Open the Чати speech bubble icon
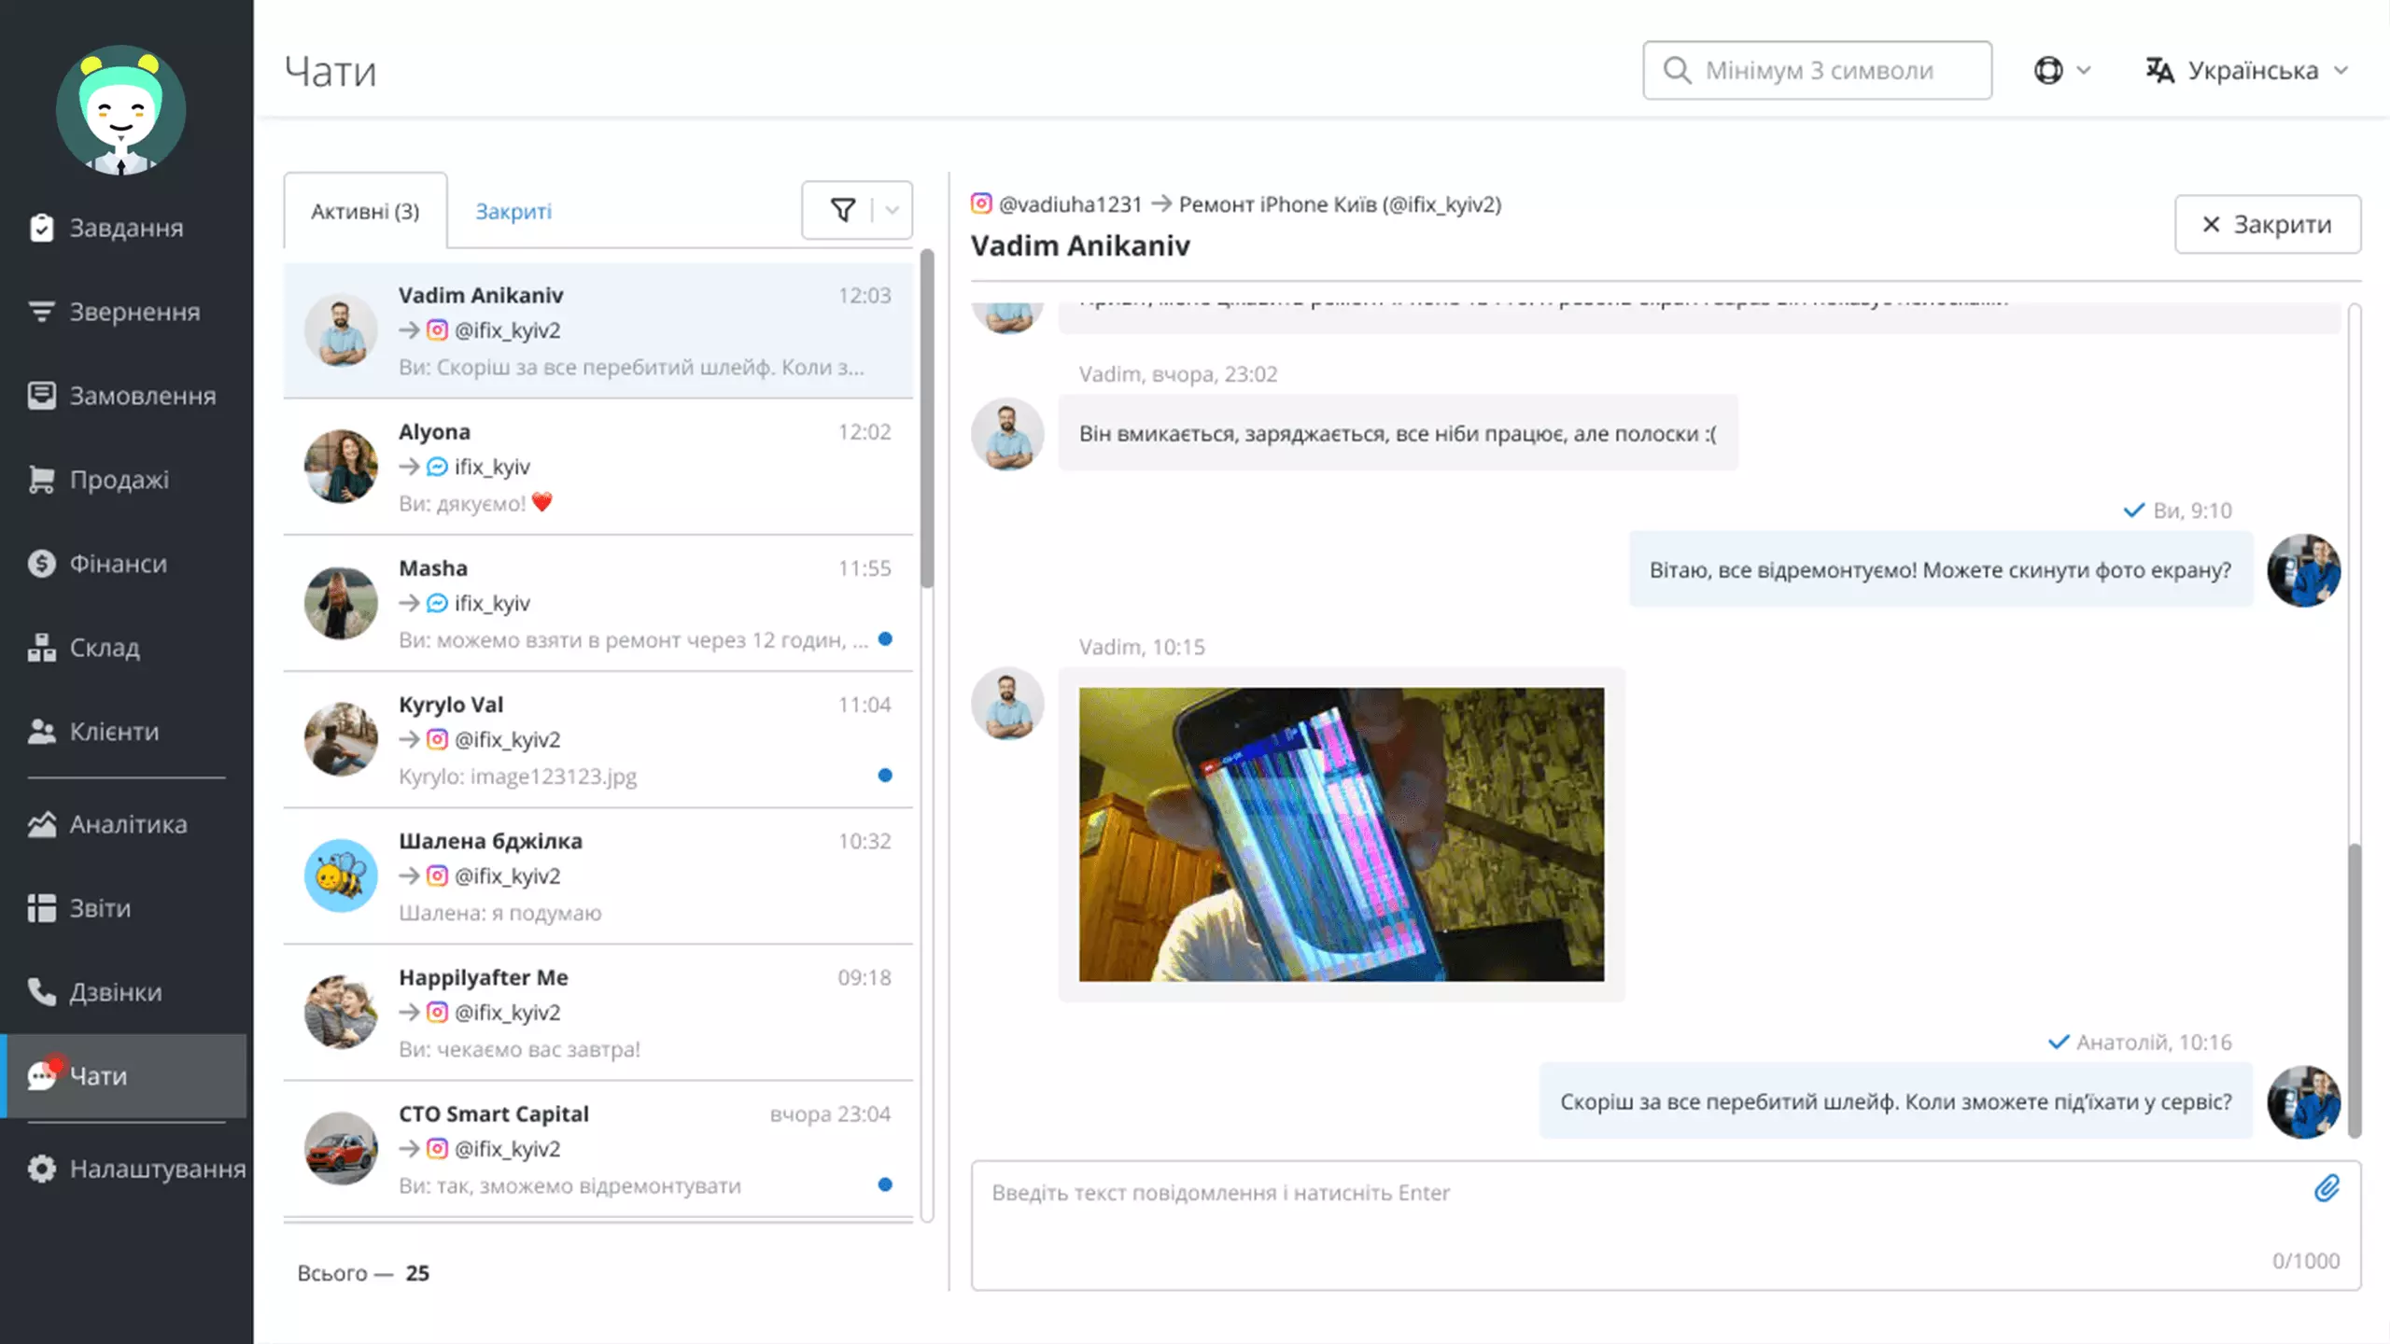Image resolution: width=2390 pixels, height=1344 pixels. [x=43, y=1075]
